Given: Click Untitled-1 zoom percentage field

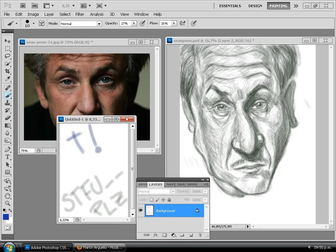Looking at the screenshot, I should pyautogui.click(x=66, y=220).
